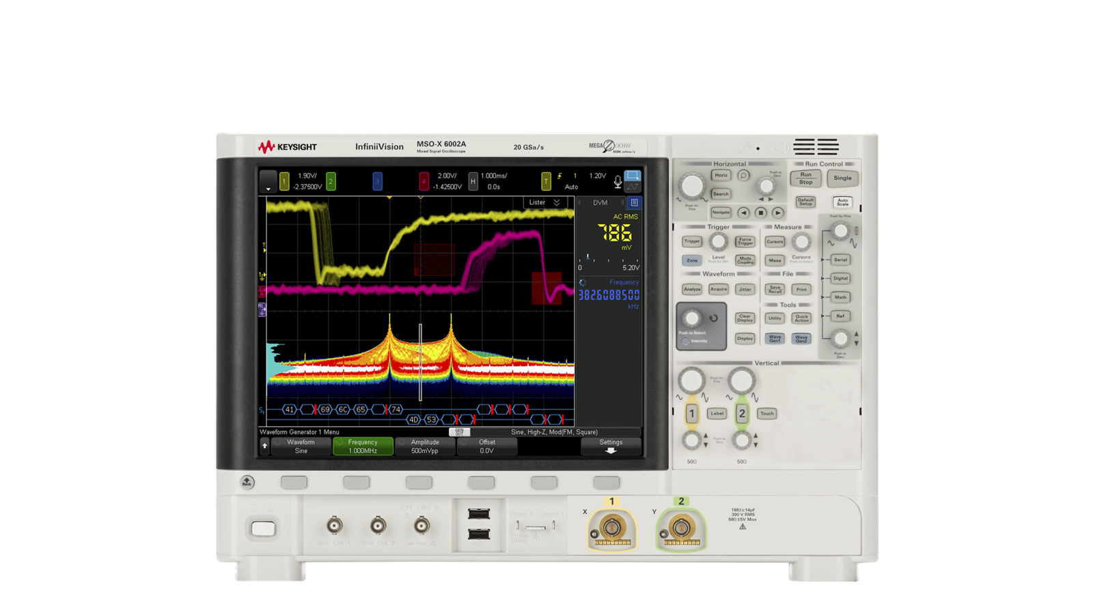Click the touchscreen icon at top-right of display
Viewport: 1093px width, 615px height.
pyautogui.click(x=632, y=175)
